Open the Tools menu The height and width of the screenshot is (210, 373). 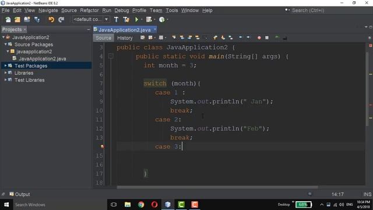tap(172, 10)
